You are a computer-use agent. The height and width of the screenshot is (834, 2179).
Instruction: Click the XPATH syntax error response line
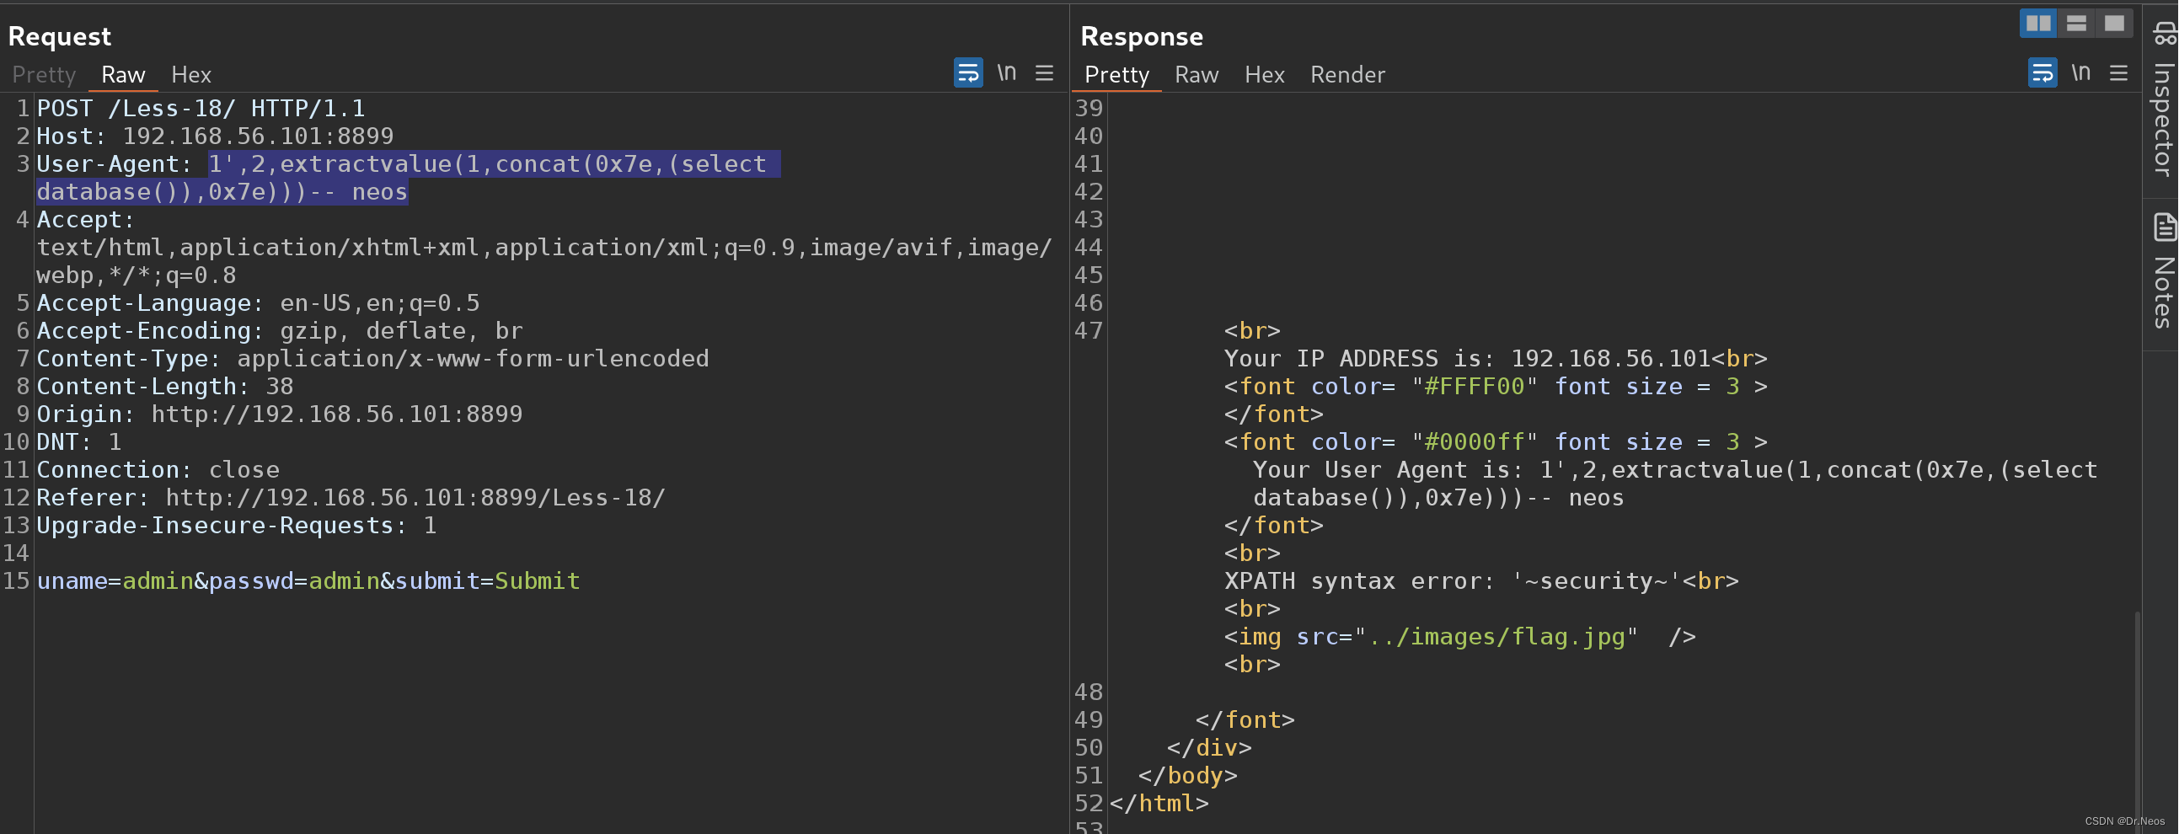coord(1481,581)
